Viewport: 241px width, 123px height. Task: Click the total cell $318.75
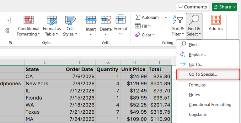(159, 112)
